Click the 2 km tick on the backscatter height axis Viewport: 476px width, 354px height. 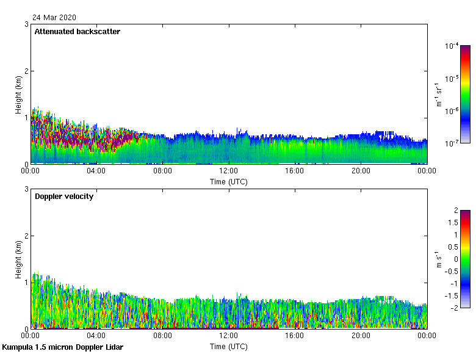26,71
